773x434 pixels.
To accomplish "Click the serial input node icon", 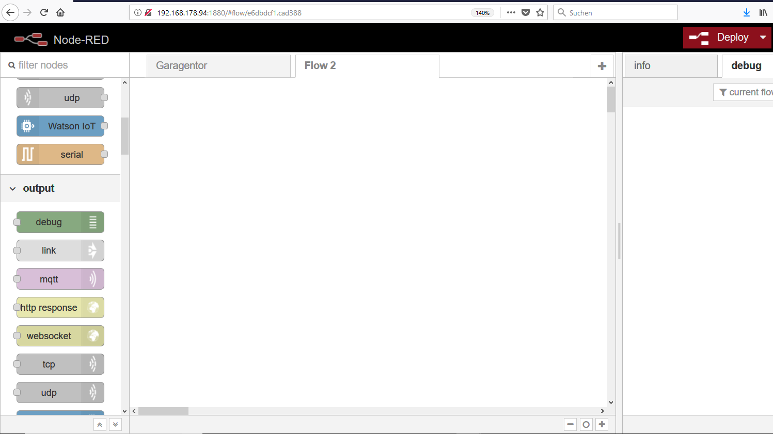I will pyautogui.click(x=28, y=155).
